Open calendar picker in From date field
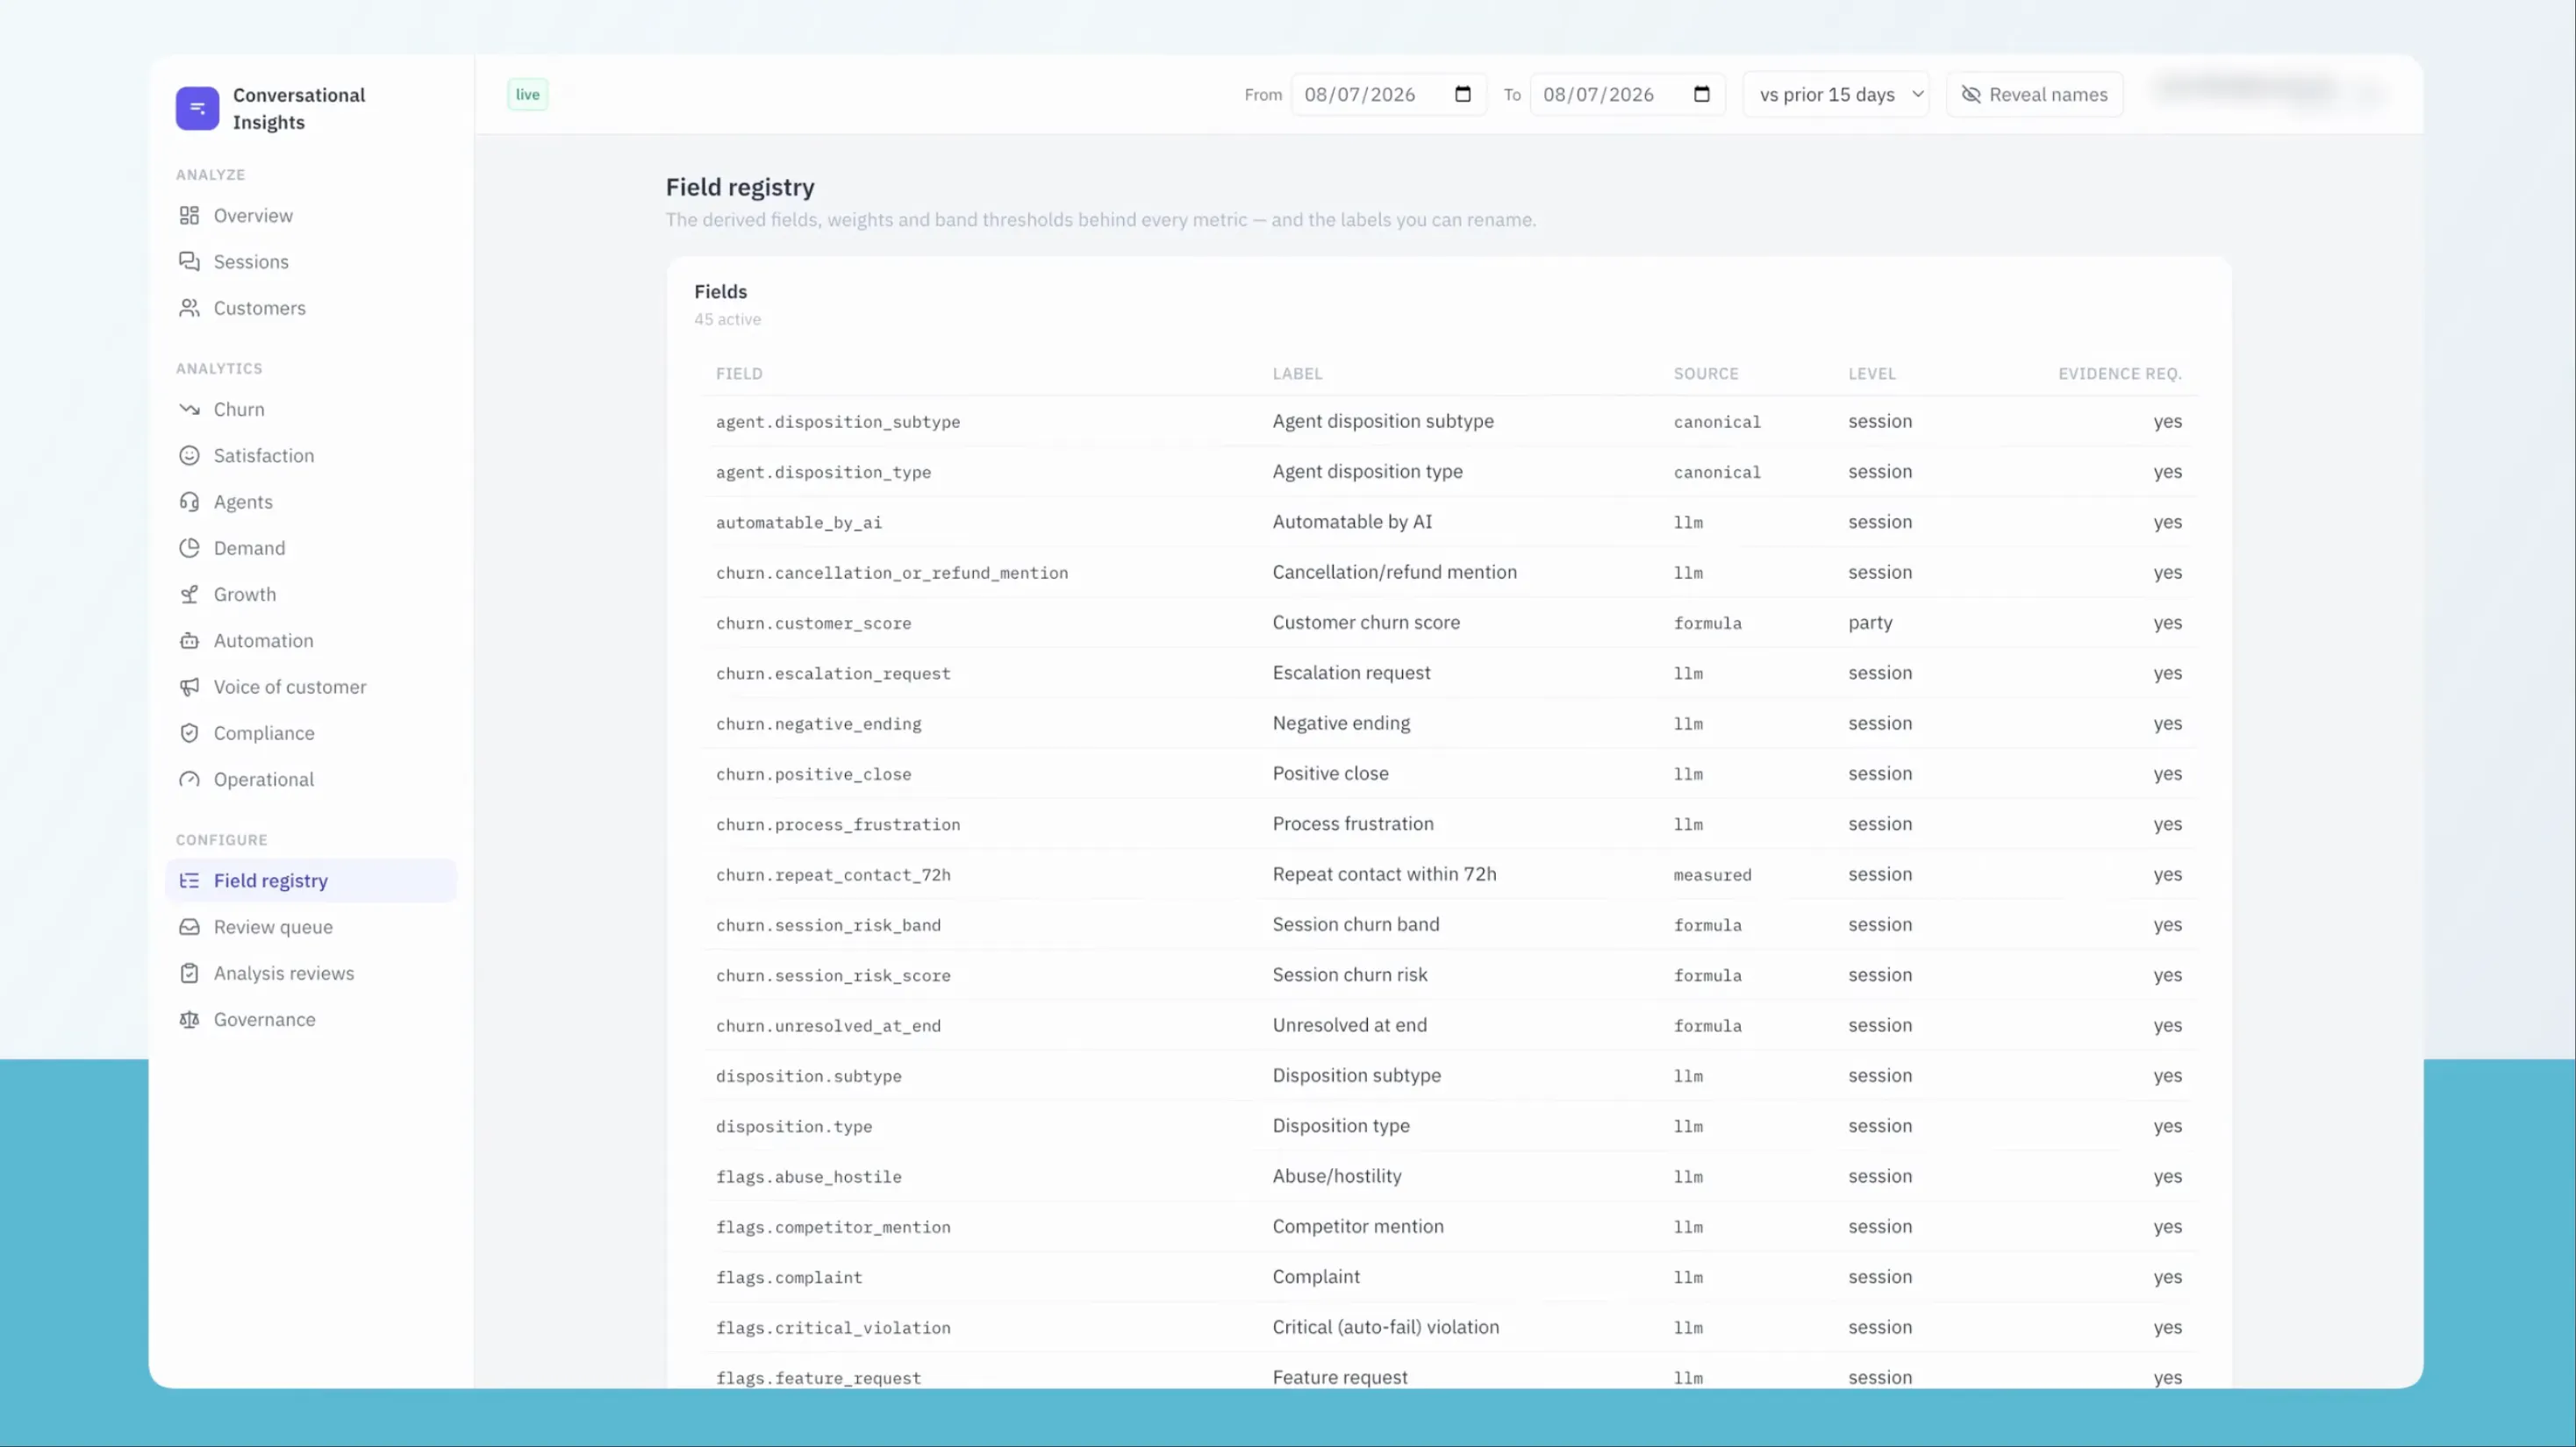This screenshot has width=2576, height=1447. [1463, 94]
